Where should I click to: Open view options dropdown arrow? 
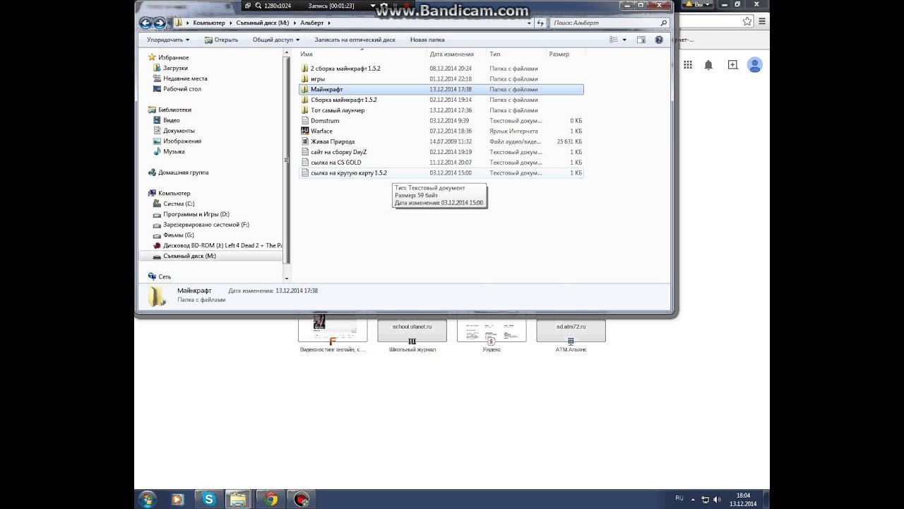[x=624, y=40]
